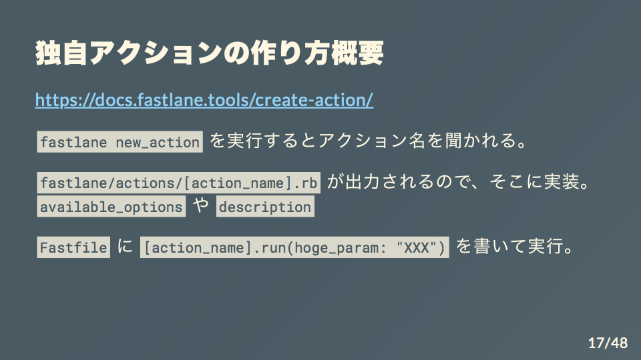Open the docs.fastlane.tools create-action link
This screenshot has height=360, width=641.
[204, 100]
